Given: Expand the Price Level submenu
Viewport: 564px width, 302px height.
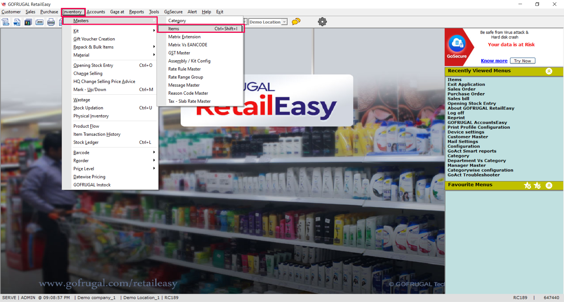Looking at the screenshot, I should point(114,169).
